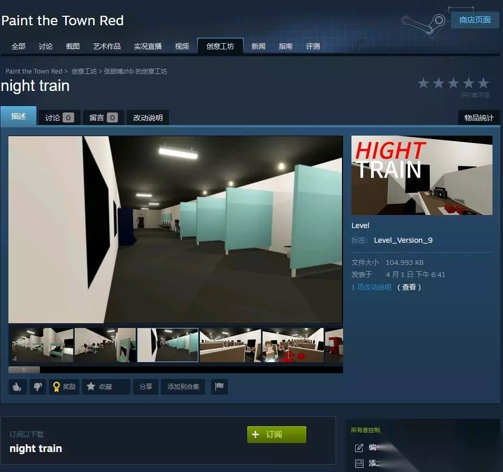503x472 pixels.
Task: Click the 104.993 KB file size value
Action: (405, 263)
